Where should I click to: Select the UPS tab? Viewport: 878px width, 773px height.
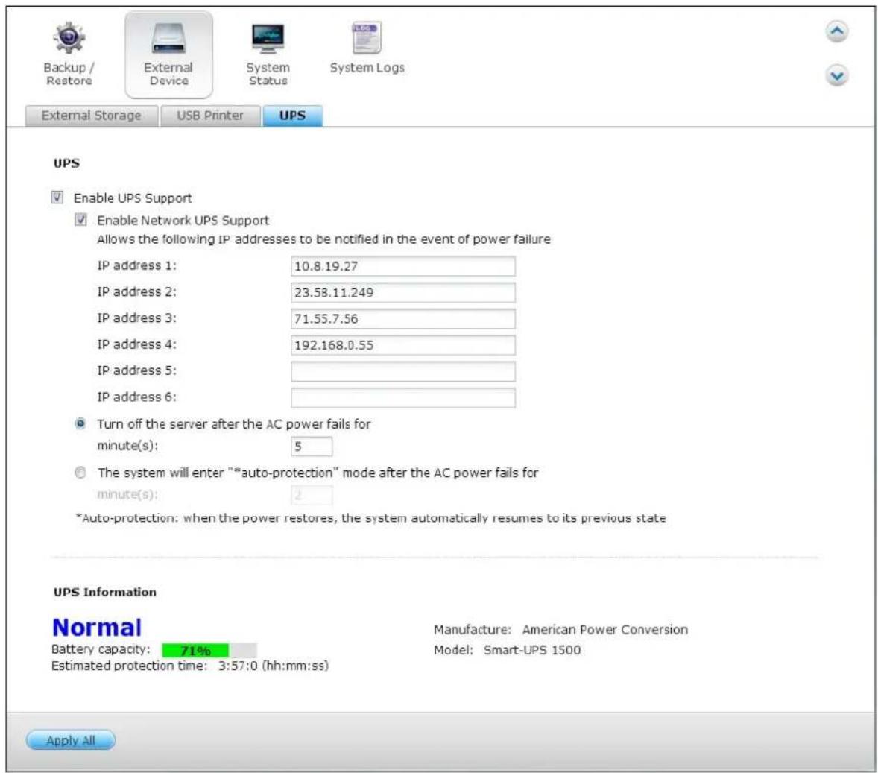292,116
